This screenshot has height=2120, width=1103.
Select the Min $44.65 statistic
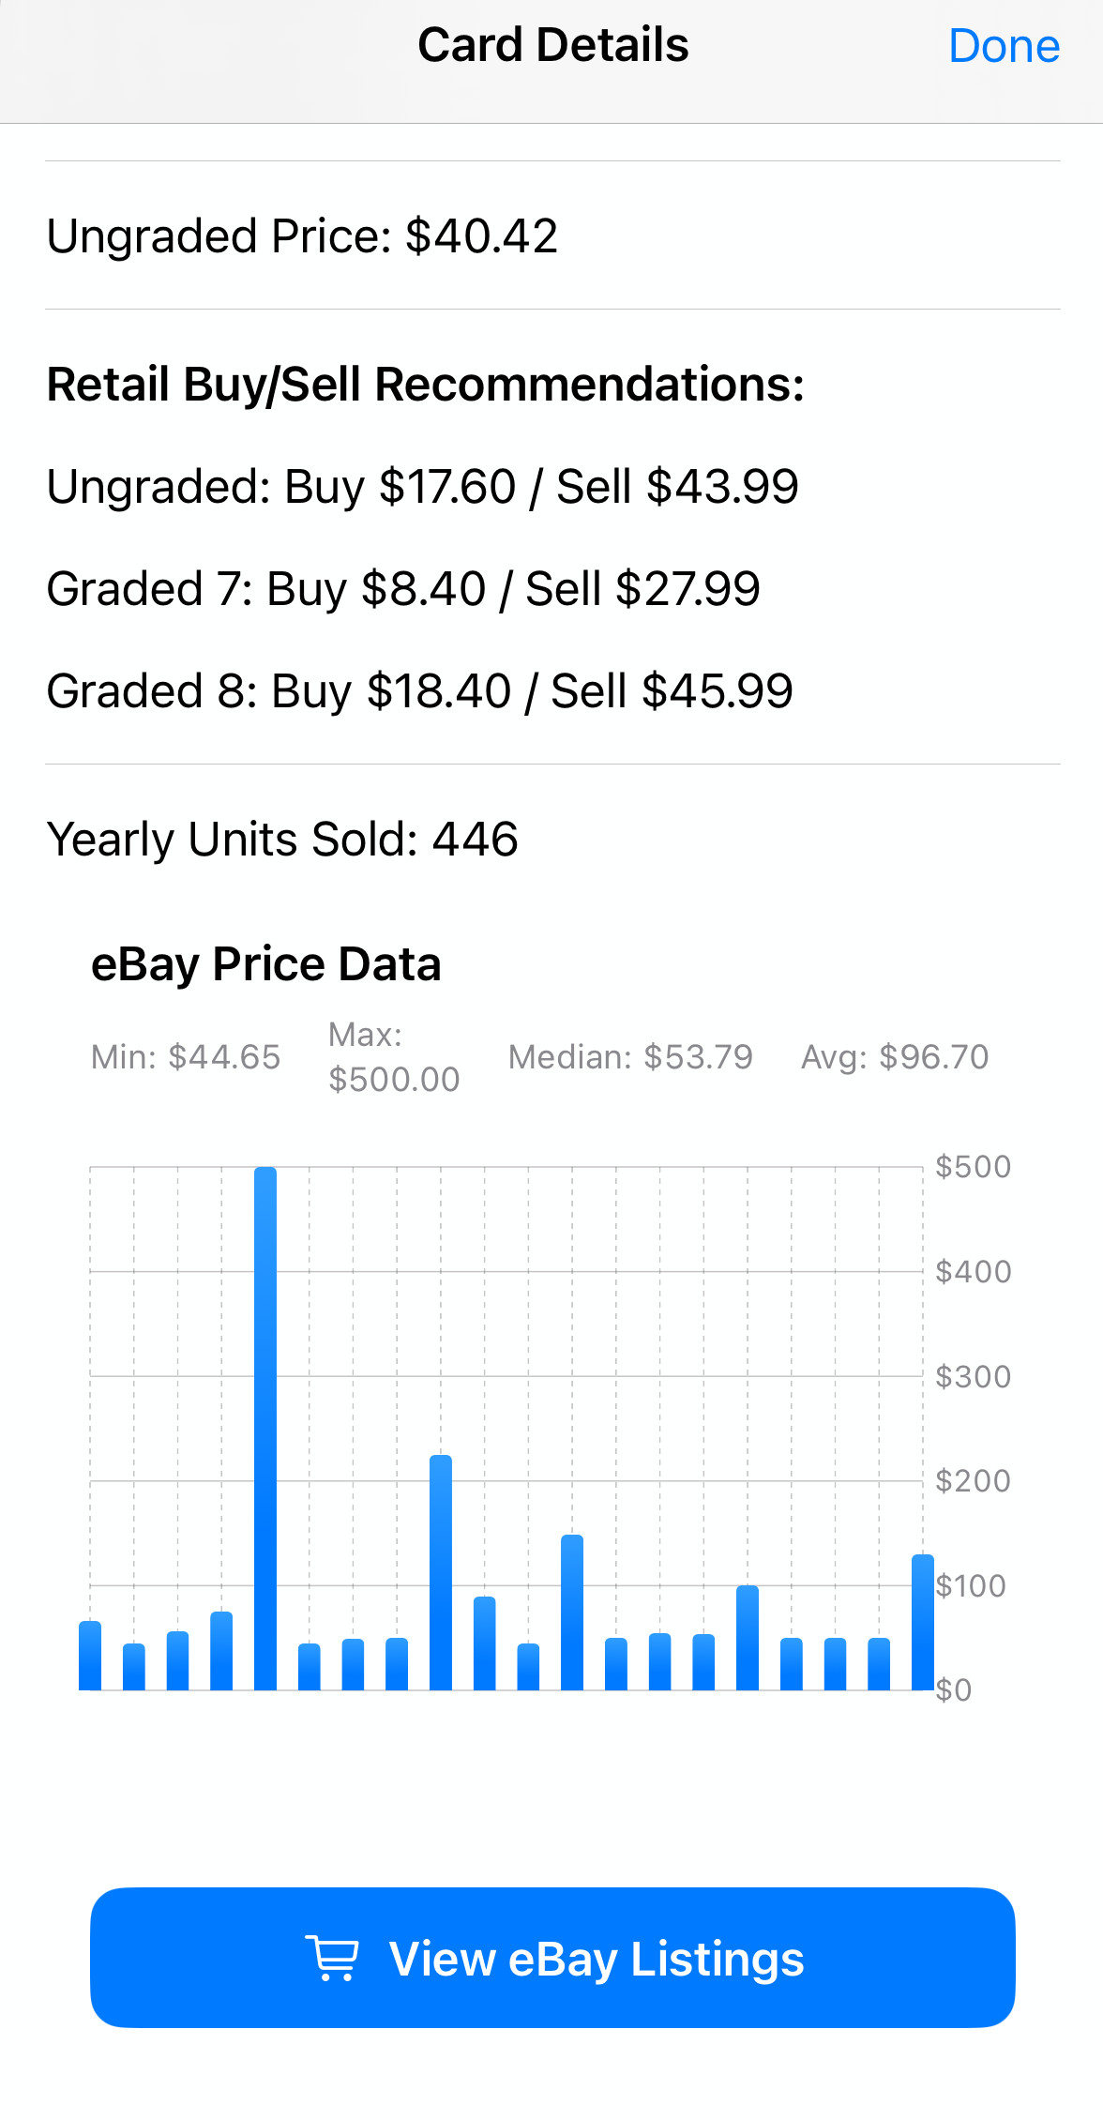tap(186, 1057)
